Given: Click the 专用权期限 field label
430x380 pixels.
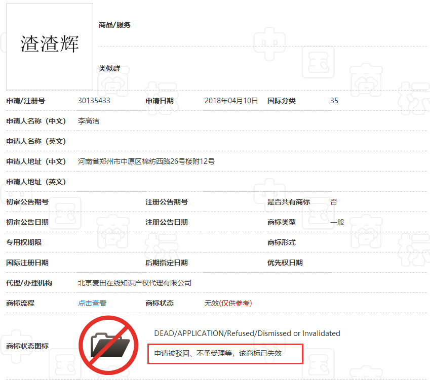Looking at the screenshot, I should click(24, 242).
